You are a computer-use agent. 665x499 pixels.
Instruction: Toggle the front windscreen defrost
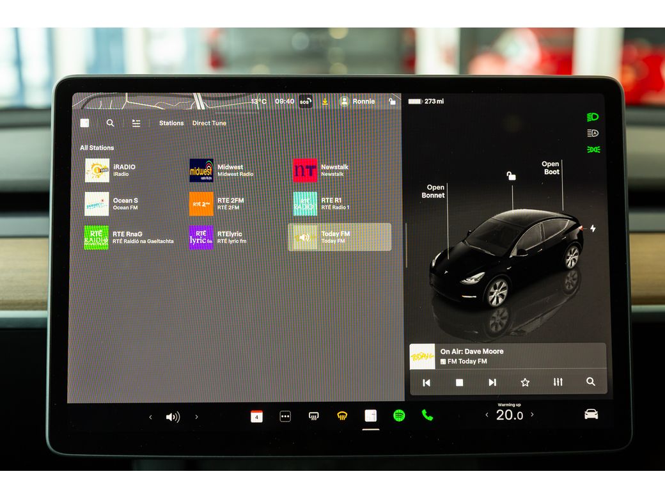[x=342, y=416]
